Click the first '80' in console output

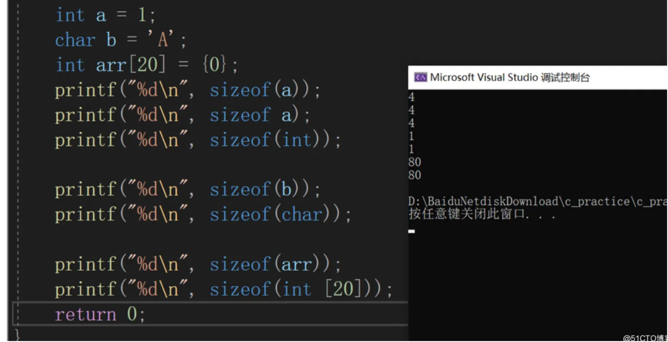415,162
